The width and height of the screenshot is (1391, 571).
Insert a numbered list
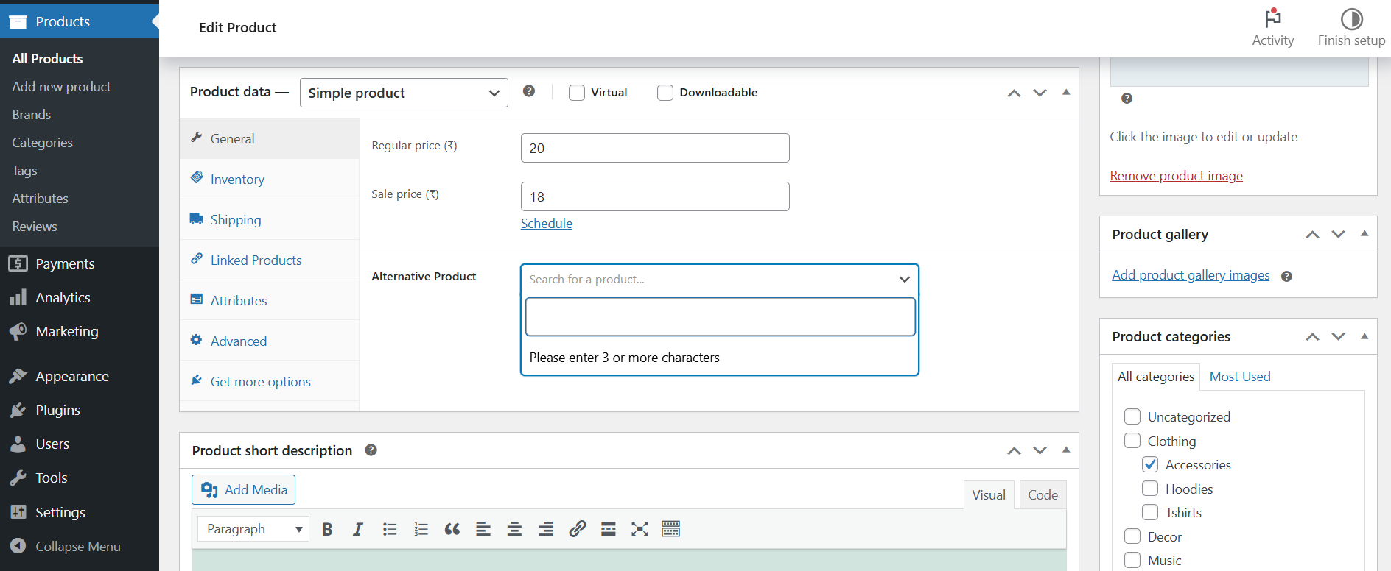(x=421, y=529)
